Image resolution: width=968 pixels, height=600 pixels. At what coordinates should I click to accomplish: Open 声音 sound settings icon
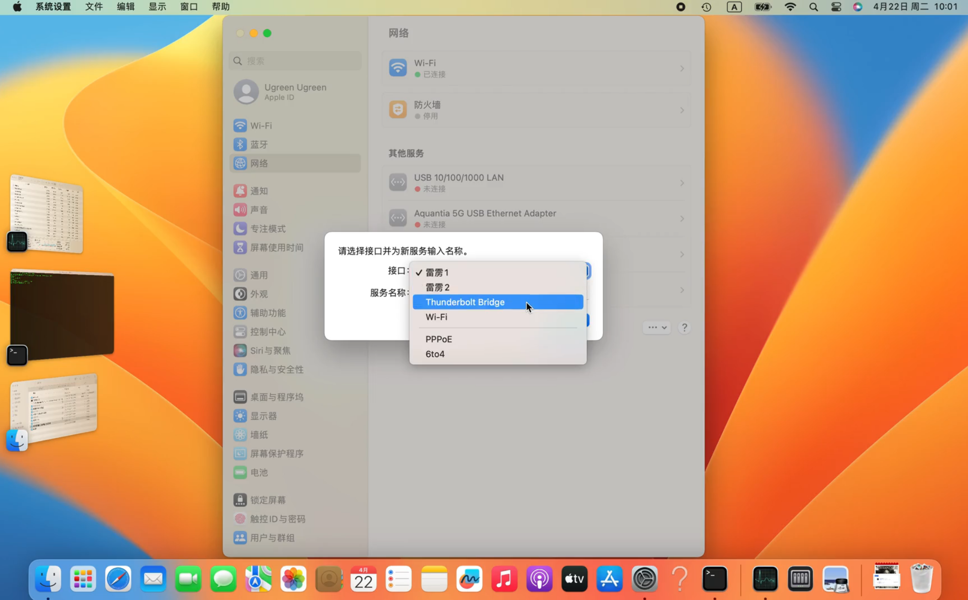click(240, 210)
